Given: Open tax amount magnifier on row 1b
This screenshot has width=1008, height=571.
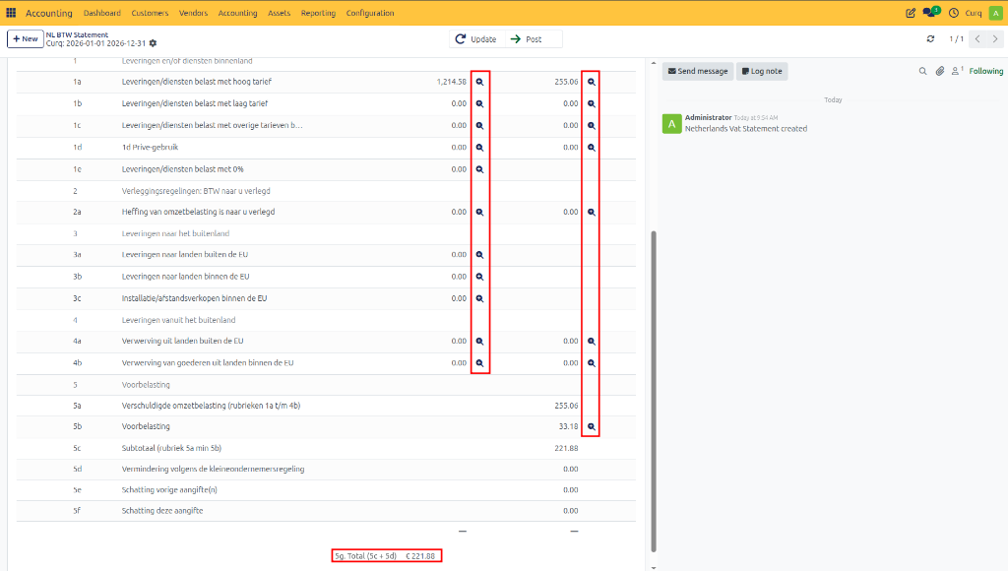Looking at the screenshot, I should tap(592, 103).
